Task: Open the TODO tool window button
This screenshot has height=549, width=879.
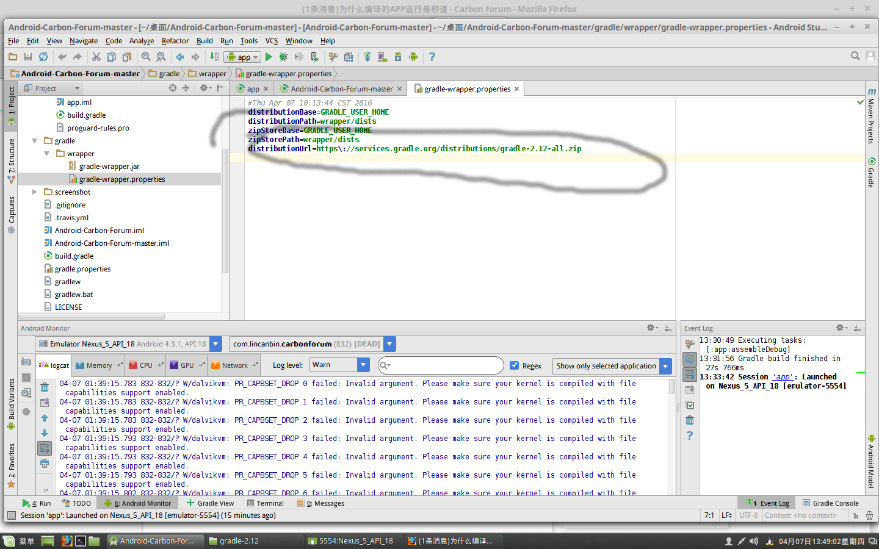Action: pos(76,503)
